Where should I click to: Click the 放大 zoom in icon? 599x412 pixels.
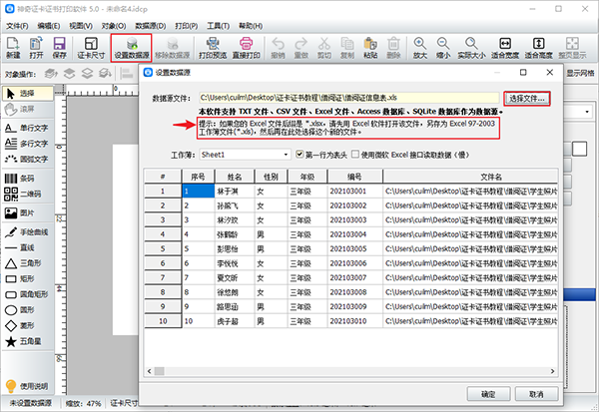point(420,48)
